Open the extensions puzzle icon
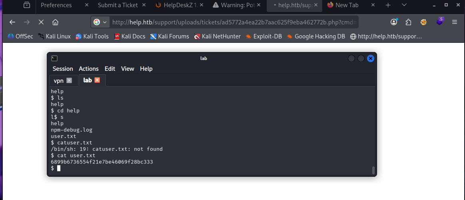Image resolution: width=465 pixels, height=200 pixels. click(x=408, y=22)
